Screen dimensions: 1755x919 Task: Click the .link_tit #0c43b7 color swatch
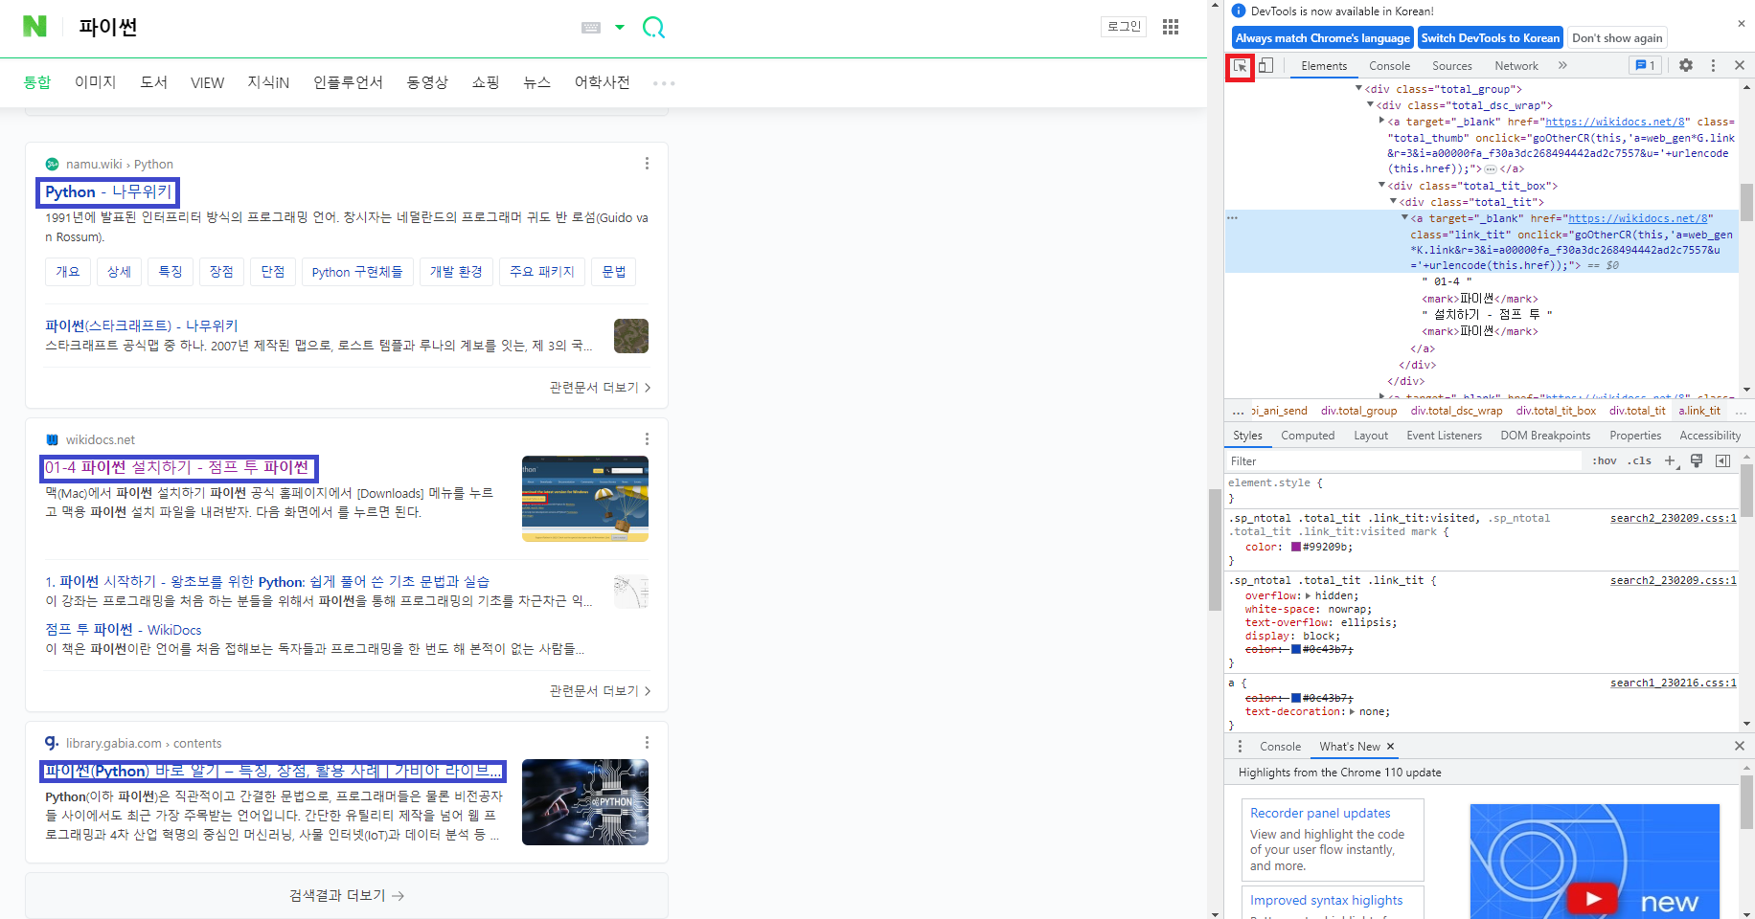[1296, 649]
